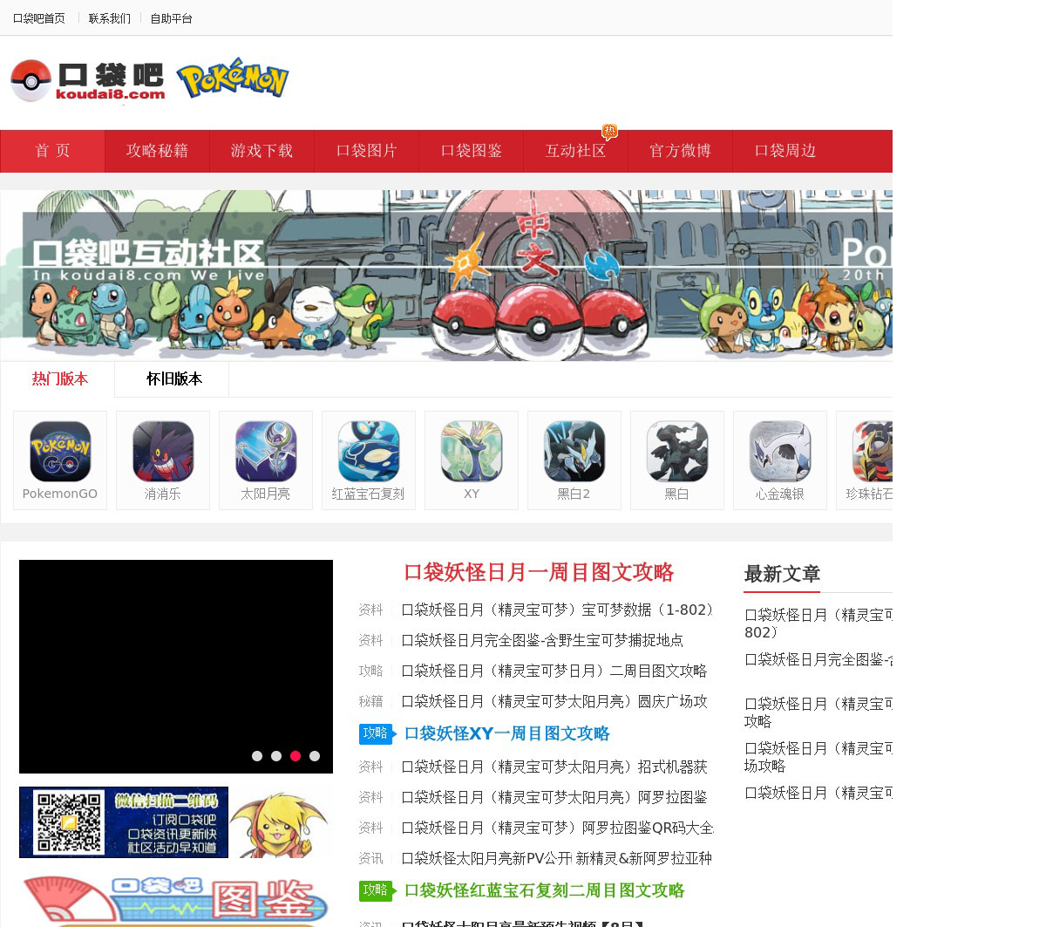This screenshot has width=1046, height=927.
Task: Open 官方微博 navigation item
Action: click(680, 151)
